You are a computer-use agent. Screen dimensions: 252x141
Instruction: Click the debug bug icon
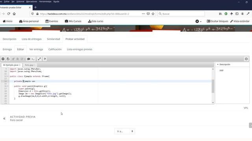click(x=17, y=59)
